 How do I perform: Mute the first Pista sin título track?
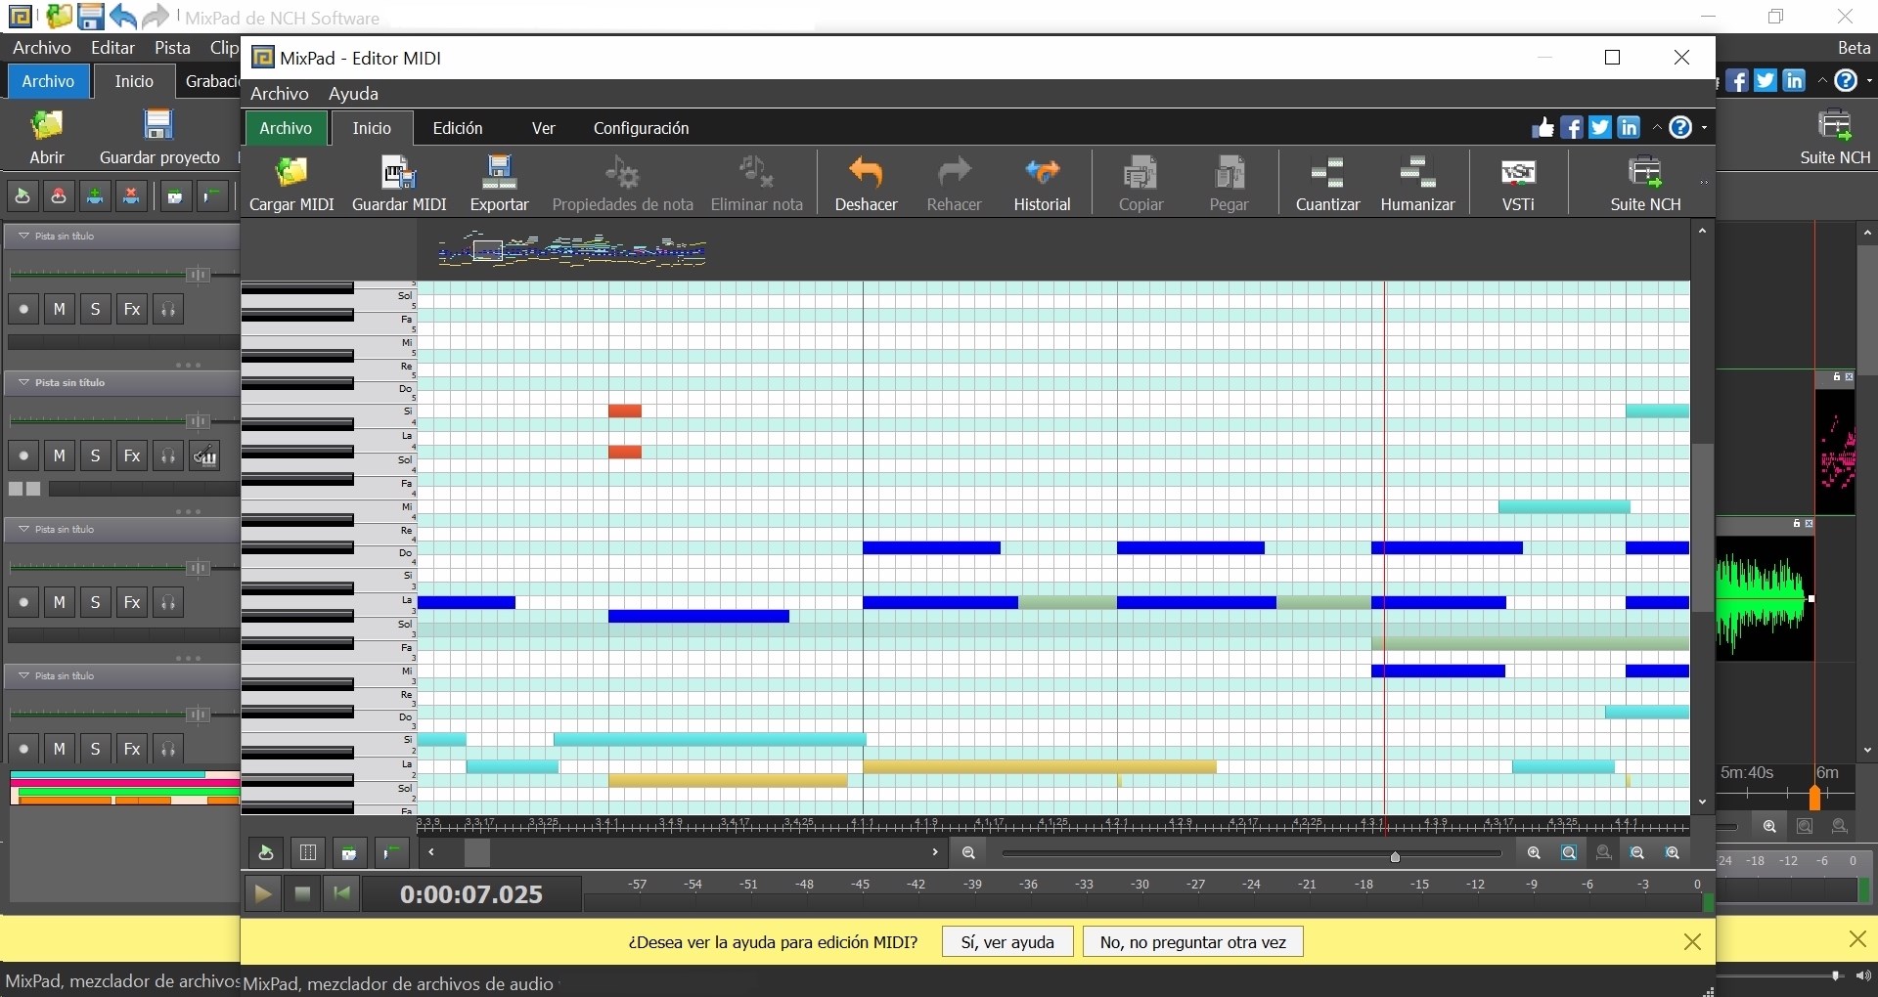[x=59, y=309]
